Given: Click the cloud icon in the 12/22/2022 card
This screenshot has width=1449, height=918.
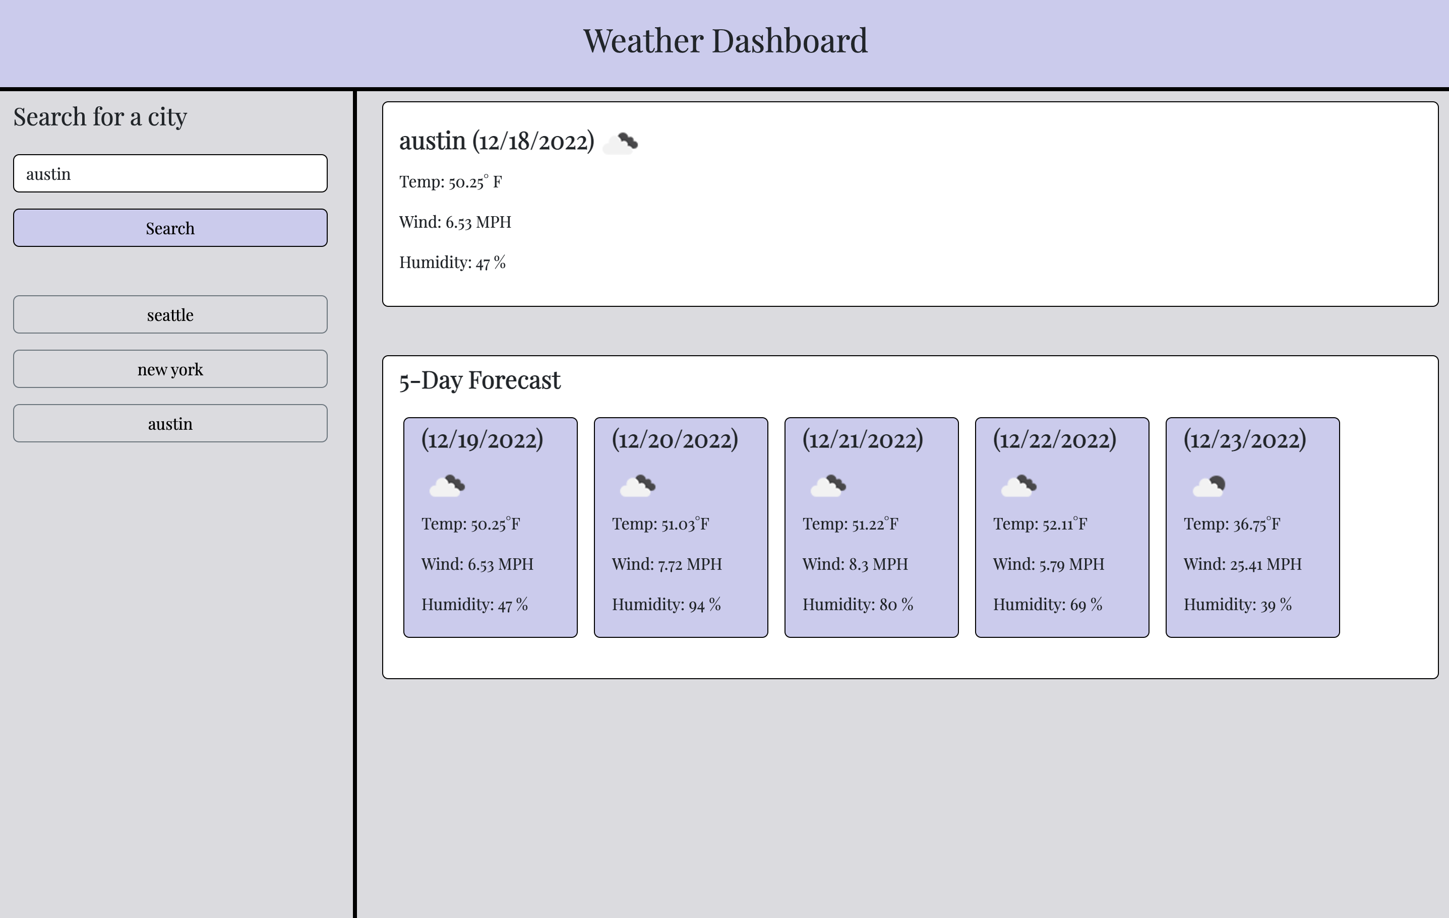Looking at the screenshot, I should coord(1019,485).
